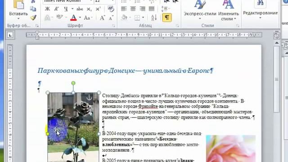Click the Shading paint bucket icon
This screenshot has height=162, width=288.
(x=124, y=18)
